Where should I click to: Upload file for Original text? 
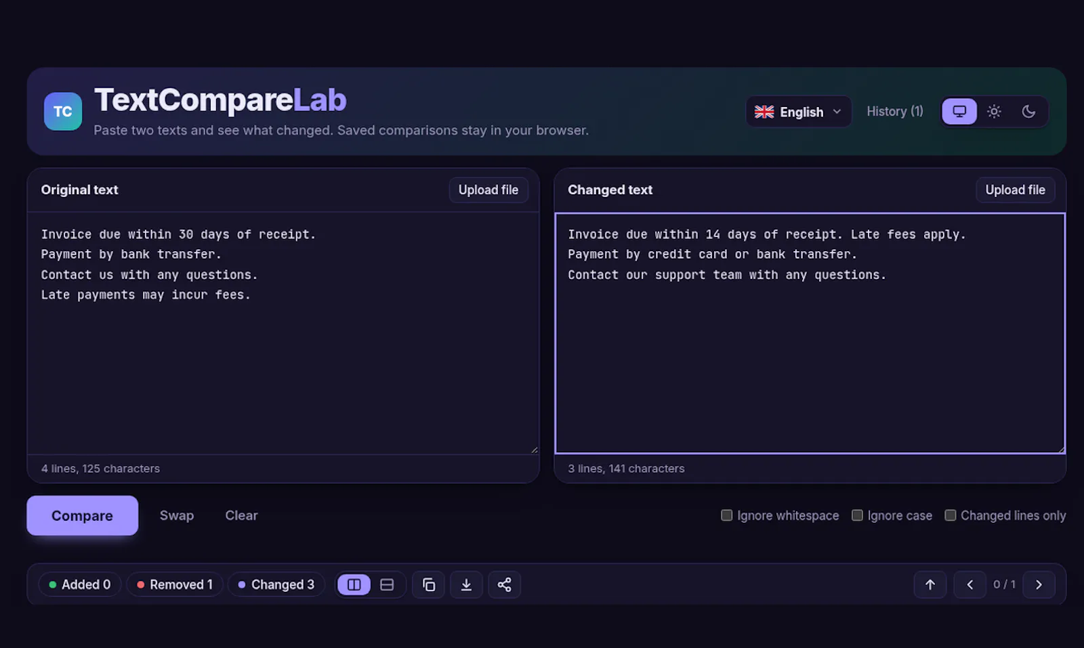coord(488,190)
